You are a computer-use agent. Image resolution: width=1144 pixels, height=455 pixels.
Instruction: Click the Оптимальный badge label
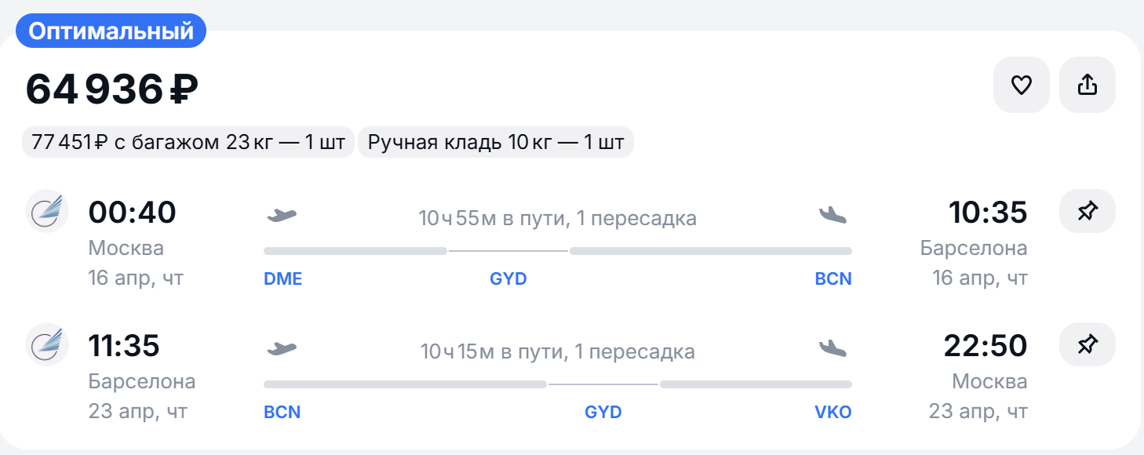pyautogui.click(x=111, y=31)
